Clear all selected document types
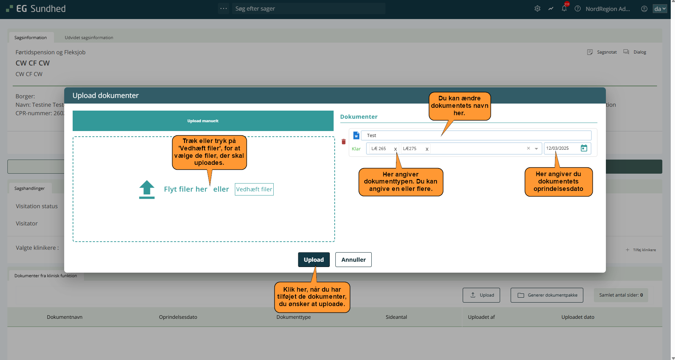This screenshot has height=360, width=675. (528, 148)
